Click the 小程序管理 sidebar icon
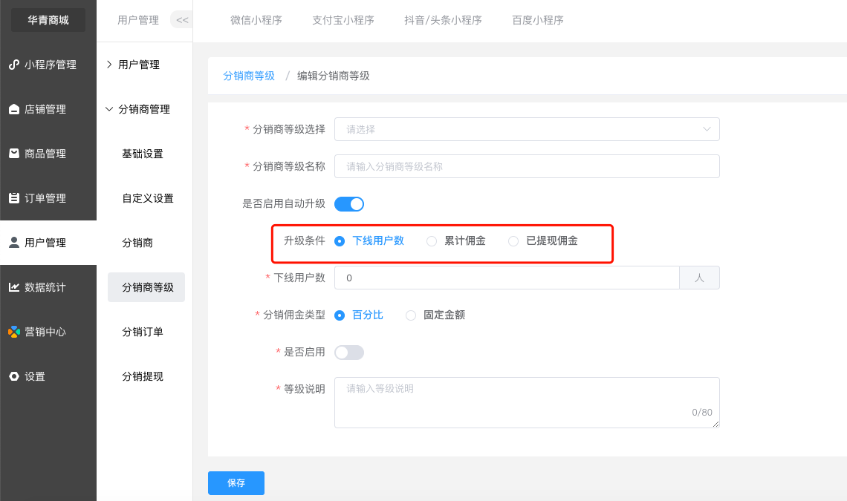 click(13, 65)
